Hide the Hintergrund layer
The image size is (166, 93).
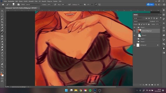(134, 45)
